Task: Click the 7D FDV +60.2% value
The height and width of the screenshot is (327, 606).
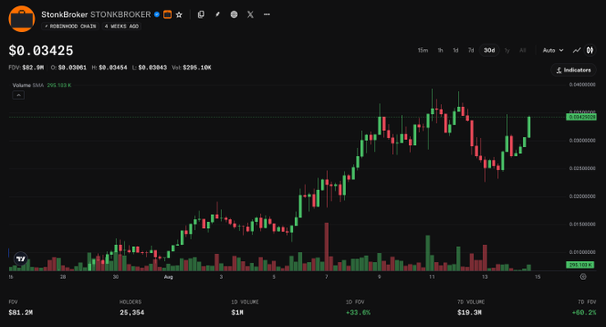Action: click(x=584, y=313)
